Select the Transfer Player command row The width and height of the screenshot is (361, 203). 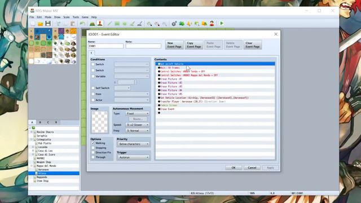tap(215, 101)
